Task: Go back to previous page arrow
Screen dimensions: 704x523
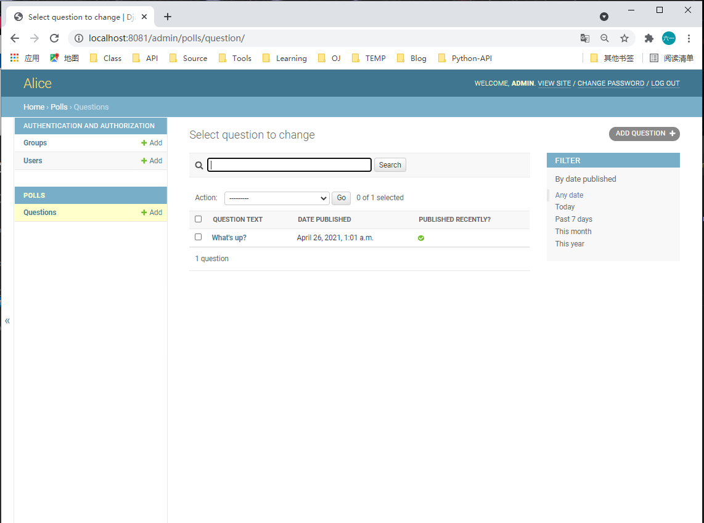Action: click(x=15, y=38)
